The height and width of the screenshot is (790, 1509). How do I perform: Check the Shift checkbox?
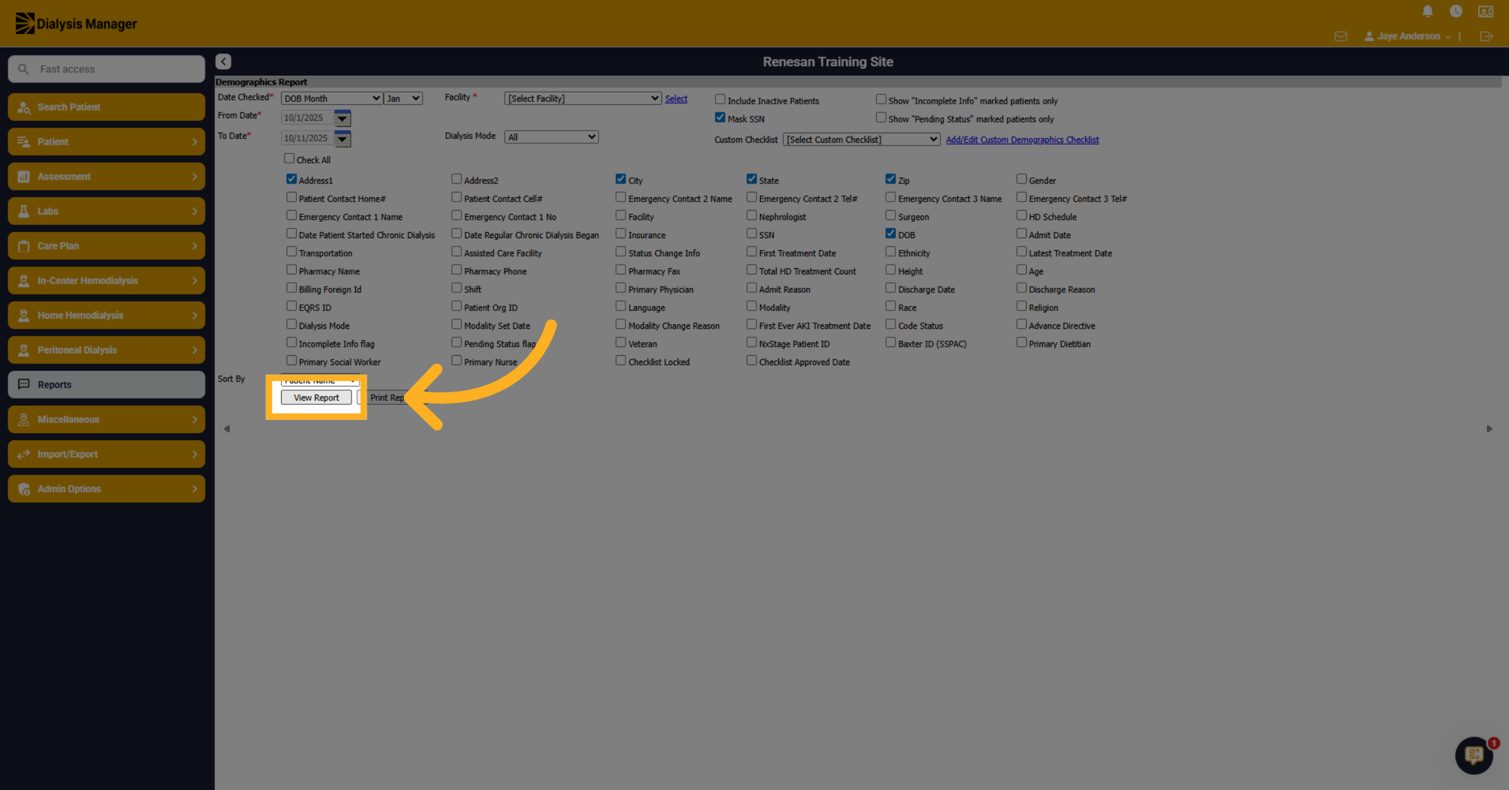[456, 288]
